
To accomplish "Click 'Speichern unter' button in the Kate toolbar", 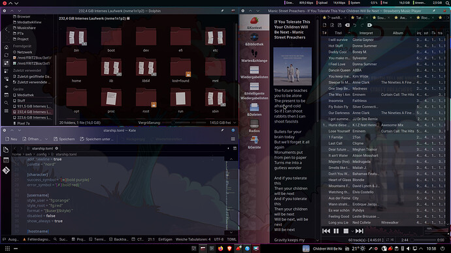I will [96, 139].
